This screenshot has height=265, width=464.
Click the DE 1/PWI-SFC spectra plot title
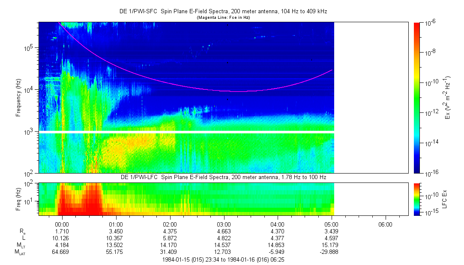(x=223, y=12)
